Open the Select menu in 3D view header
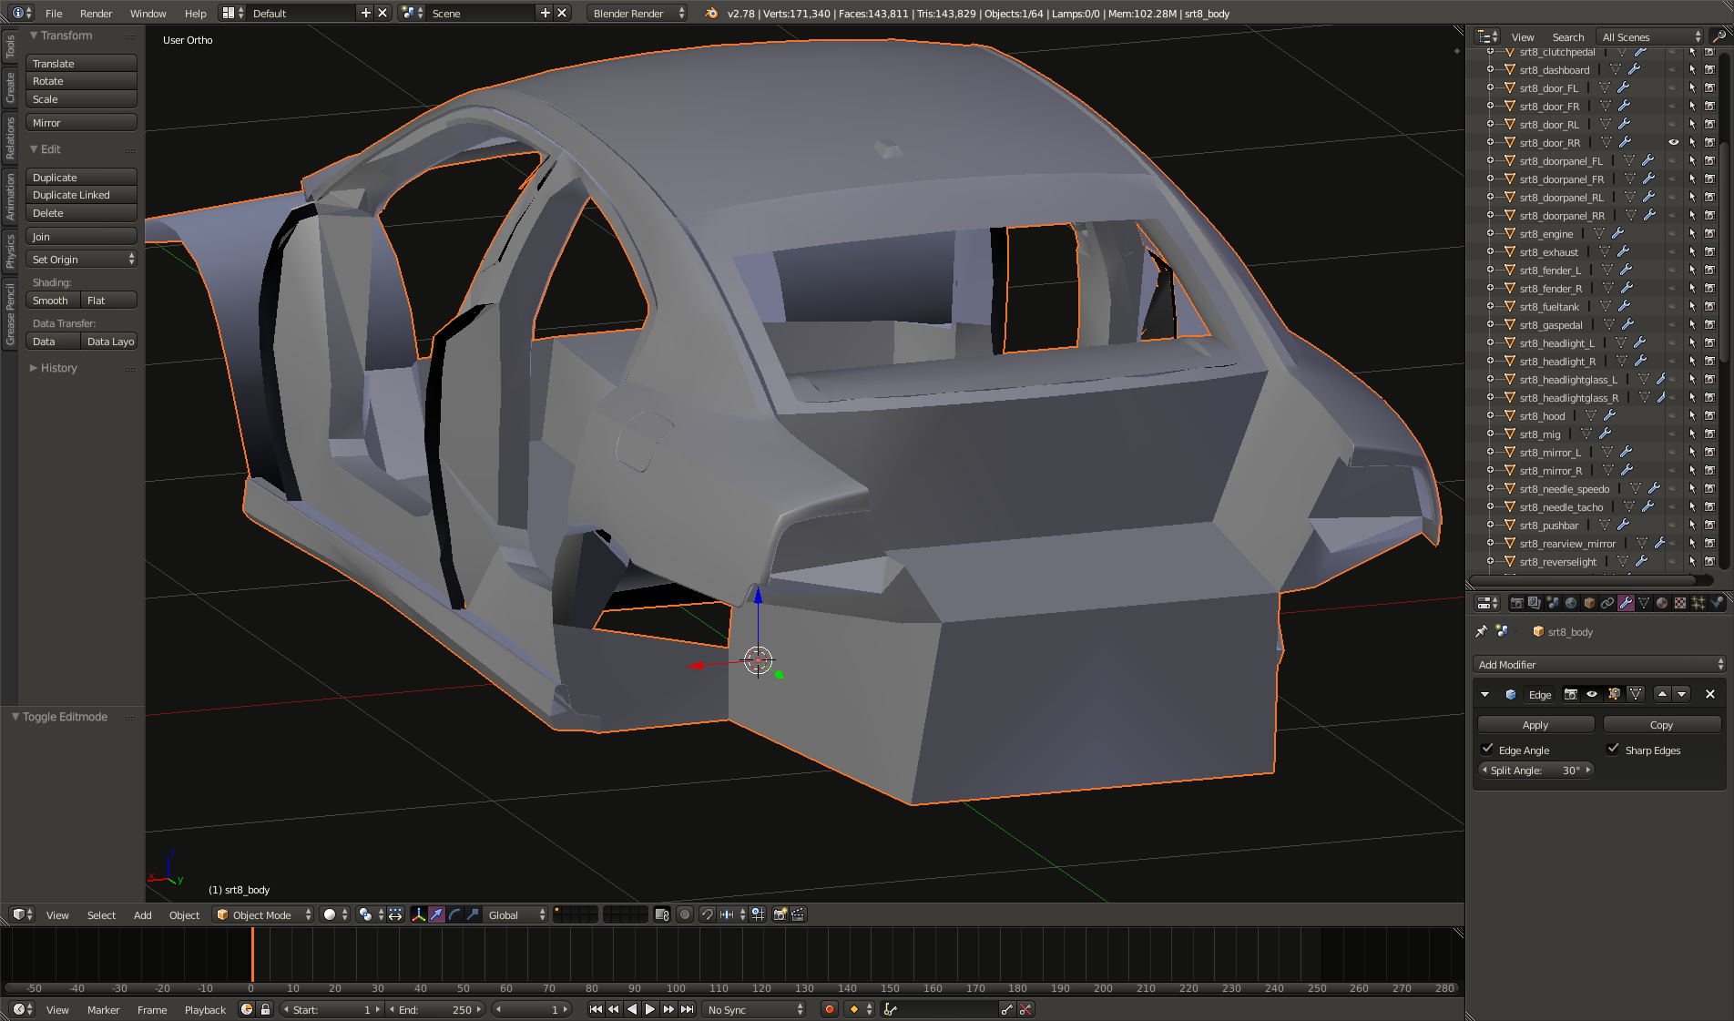The height and width of the screenshot is (1021, 1734). tap(101, 914)
